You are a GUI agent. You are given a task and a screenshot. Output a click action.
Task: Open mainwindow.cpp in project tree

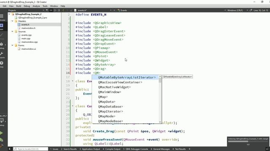pyautogui.click(x=30, y=42)
